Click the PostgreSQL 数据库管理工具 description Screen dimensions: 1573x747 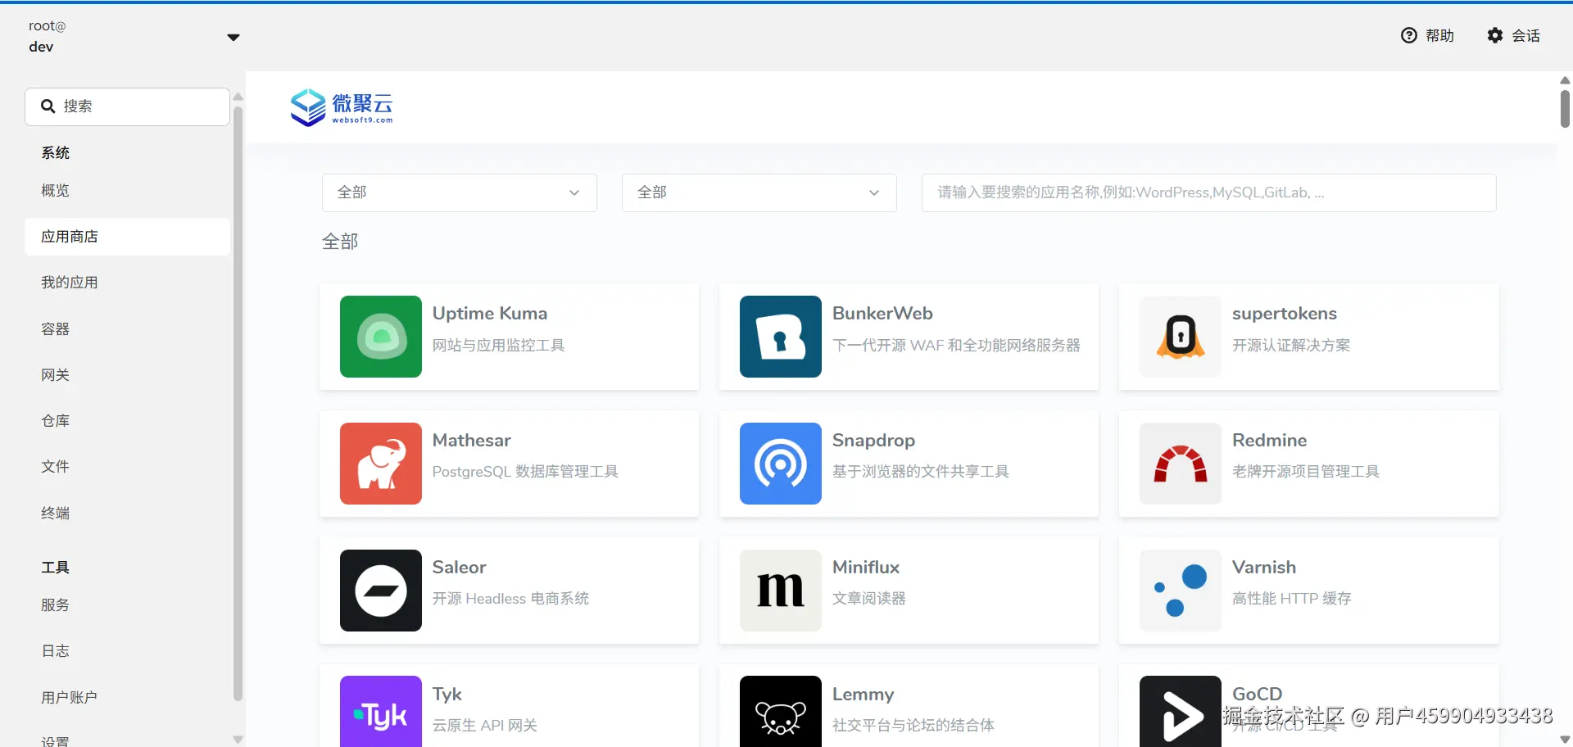(x=525, y=471)
